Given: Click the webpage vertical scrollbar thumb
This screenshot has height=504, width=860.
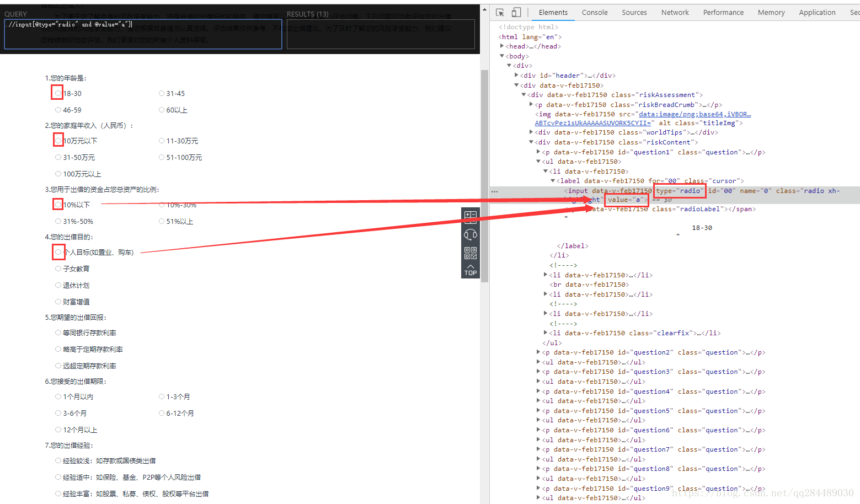Looking at the screenshot, I should click(484, 176).
